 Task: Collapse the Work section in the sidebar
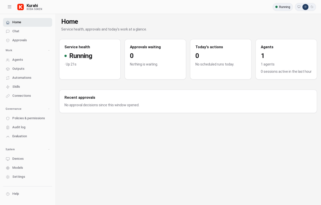pos(49,50)
